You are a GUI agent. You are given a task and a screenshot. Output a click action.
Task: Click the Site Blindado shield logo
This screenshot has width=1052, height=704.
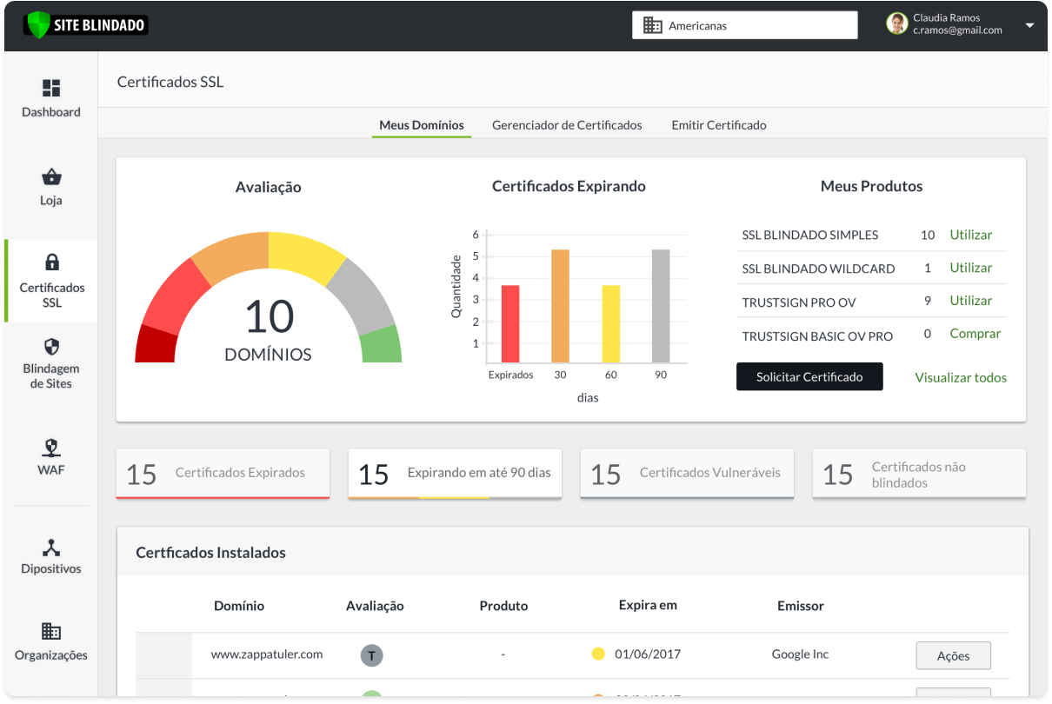37,25
